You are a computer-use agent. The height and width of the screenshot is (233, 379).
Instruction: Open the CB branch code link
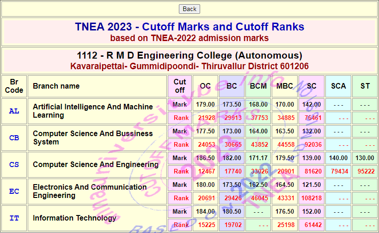coord(14,138)
